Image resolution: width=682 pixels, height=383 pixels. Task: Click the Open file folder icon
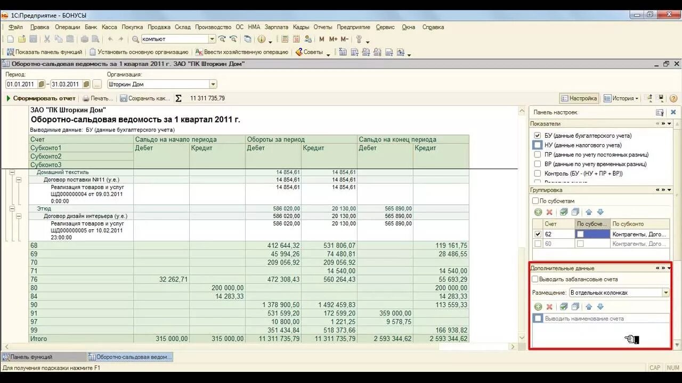click(x=22, y=39)
